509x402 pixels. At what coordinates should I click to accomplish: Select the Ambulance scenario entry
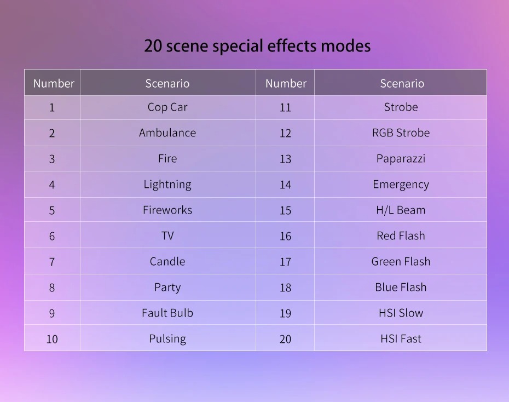[167, 133]
